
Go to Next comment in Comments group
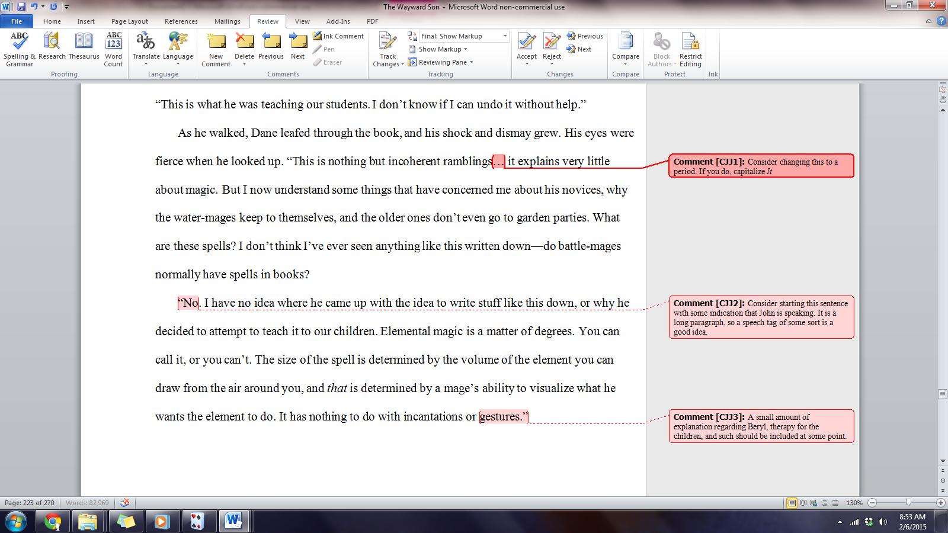tap(297, 47)
